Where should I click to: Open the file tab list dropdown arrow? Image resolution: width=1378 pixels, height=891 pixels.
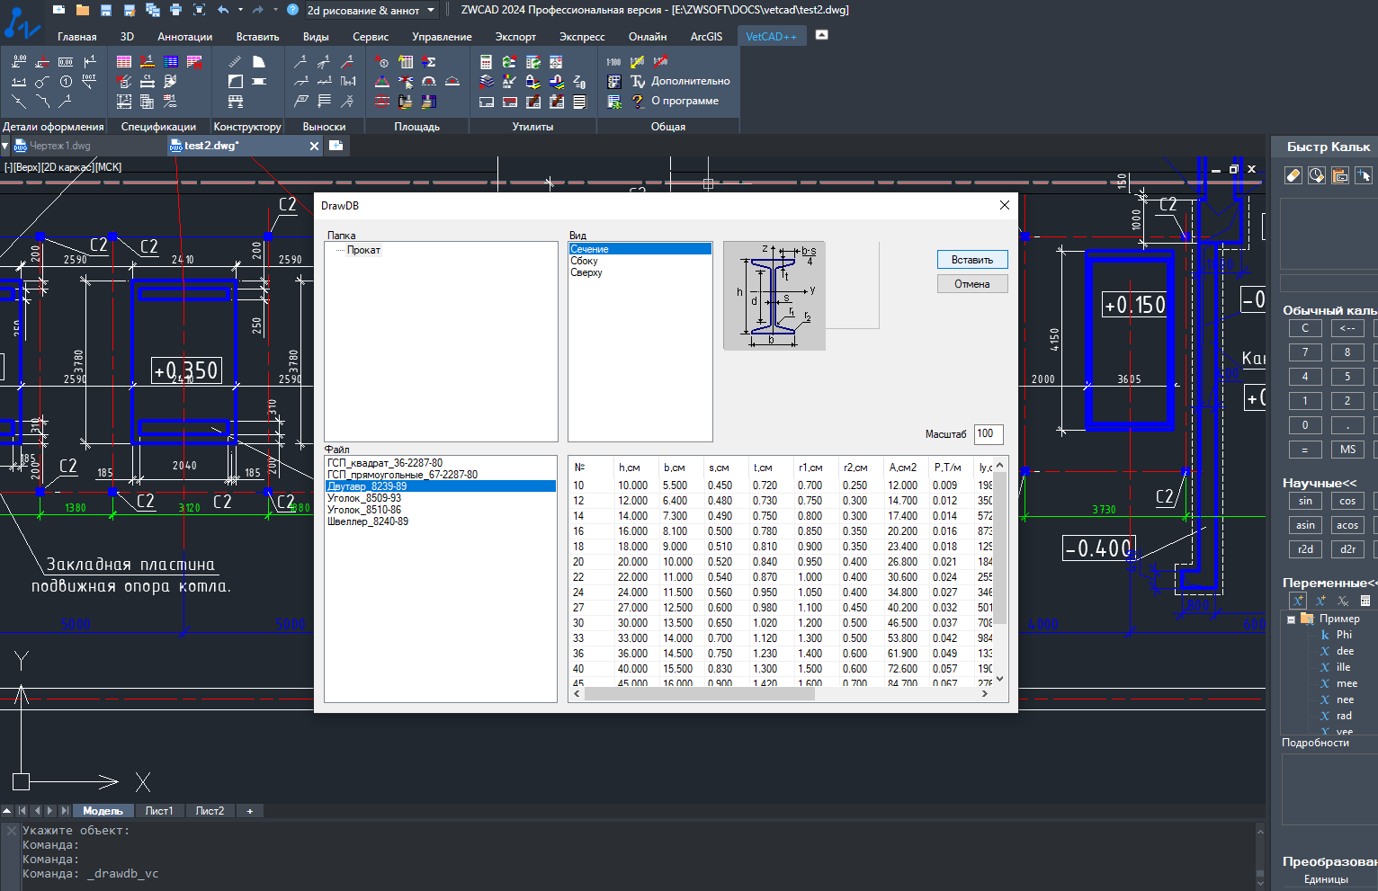coord(5,146)
